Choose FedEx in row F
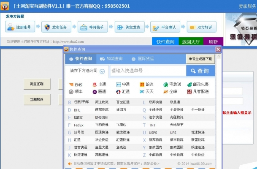Screen dimensions: 257x169 [78, 125]
